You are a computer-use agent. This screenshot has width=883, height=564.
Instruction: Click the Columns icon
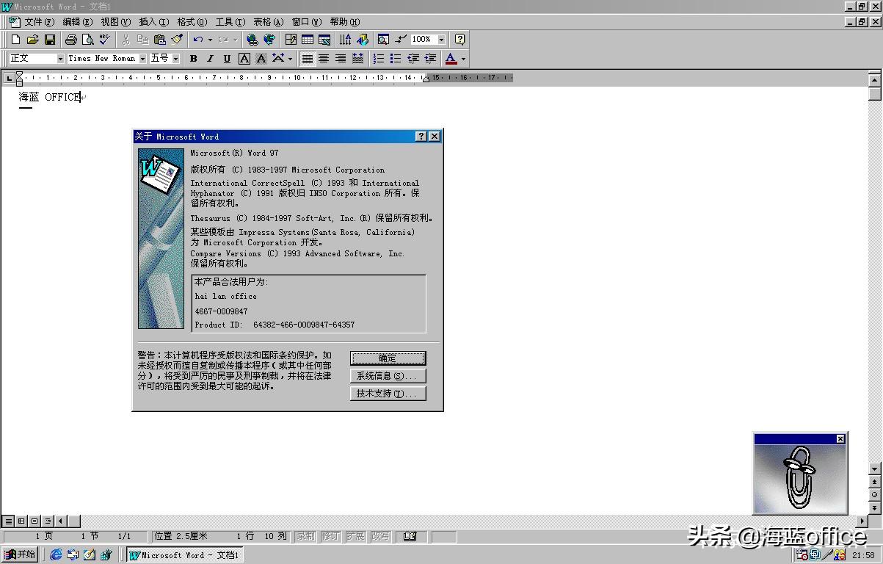click(345, 40)
